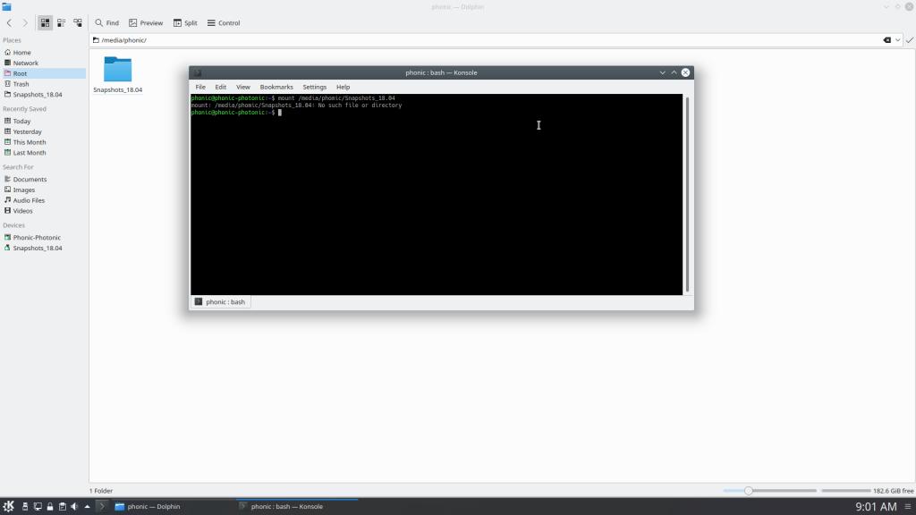Expand hidden system tray icons

(x=87, y=506)
